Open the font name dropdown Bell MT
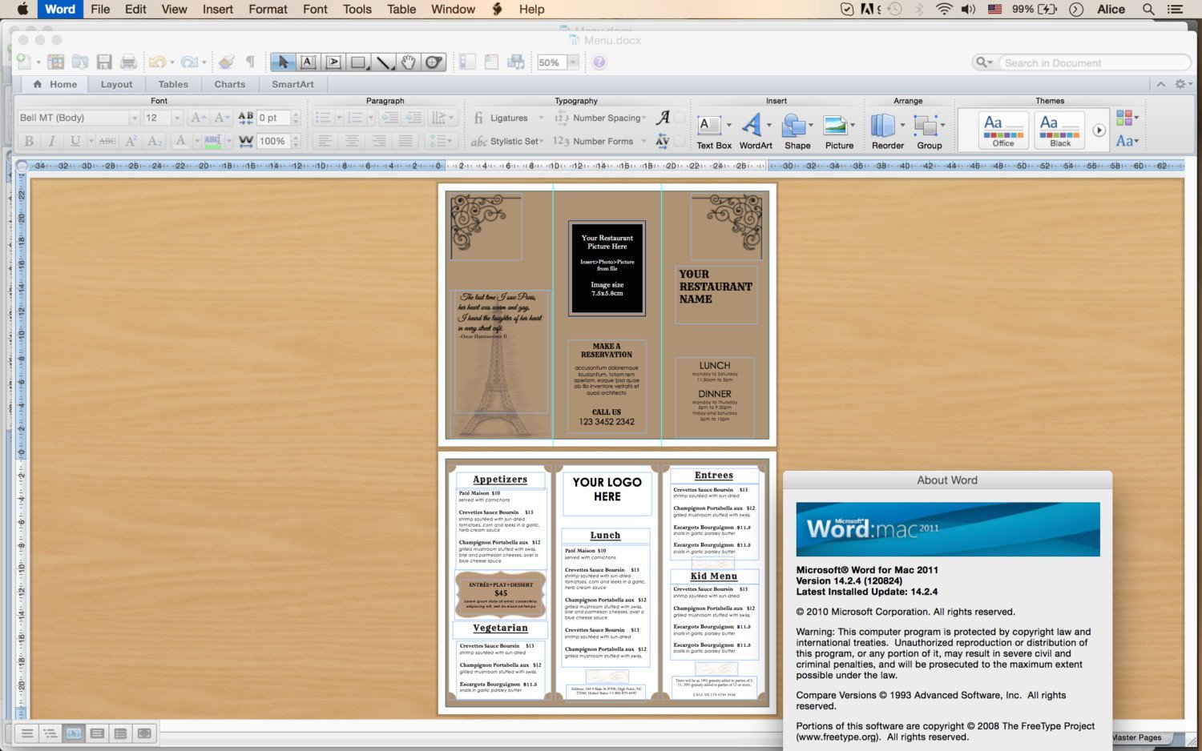 point(134,118)
